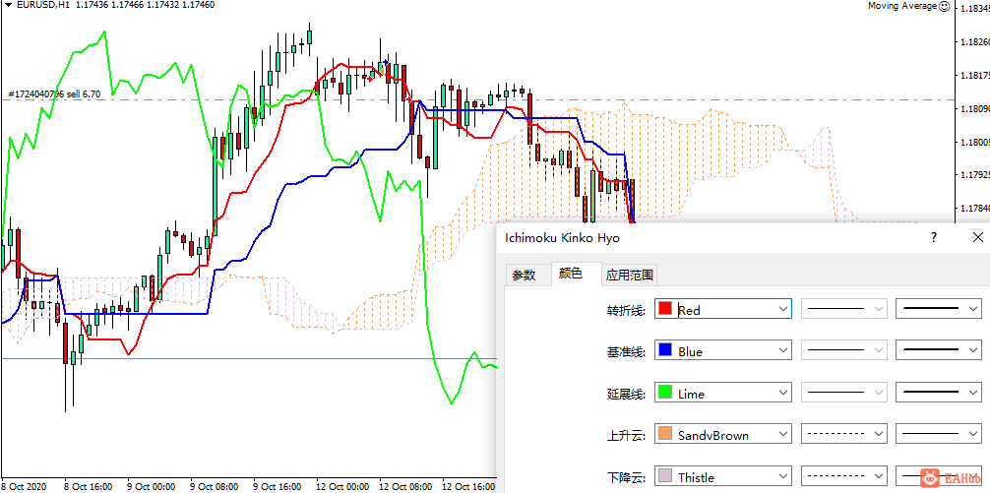990x493 pixels.
Task: Click the Lime color swatch for 延展线
Action: coord(665,392)
